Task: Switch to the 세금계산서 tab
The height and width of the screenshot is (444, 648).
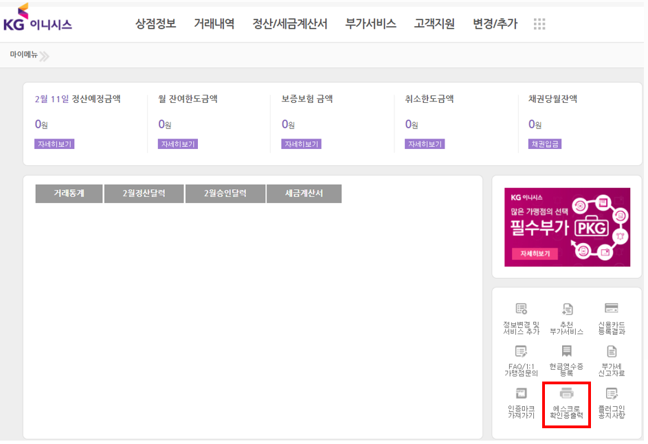Action: (304, 194)
